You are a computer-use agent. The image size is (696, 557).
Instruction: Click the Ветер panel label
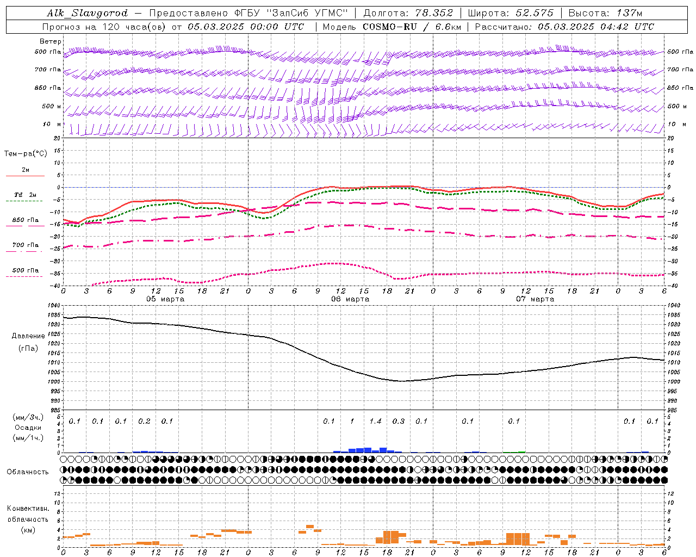tap(51, 41)
